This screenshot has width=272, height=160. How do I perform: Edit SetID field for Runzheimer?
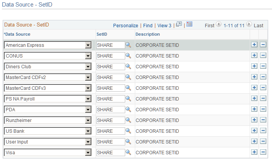[111, 120]
